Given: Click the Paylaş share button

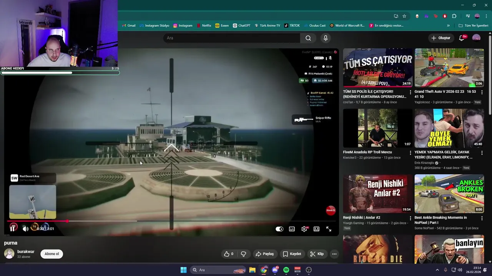Looking at the screenshot, I should pos(265,254).
